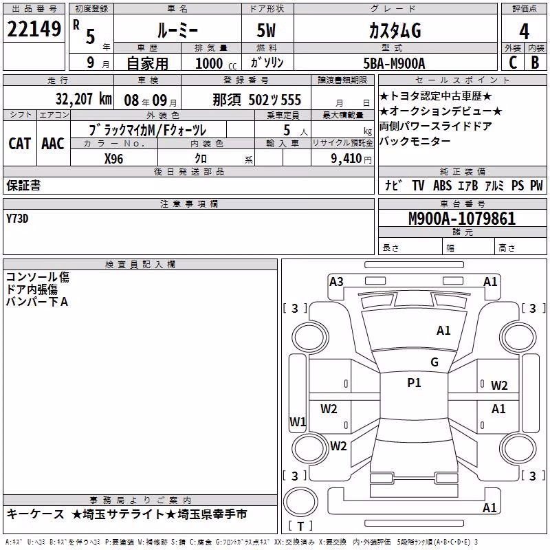Click the lot number 22149

(x=34, y=29)
